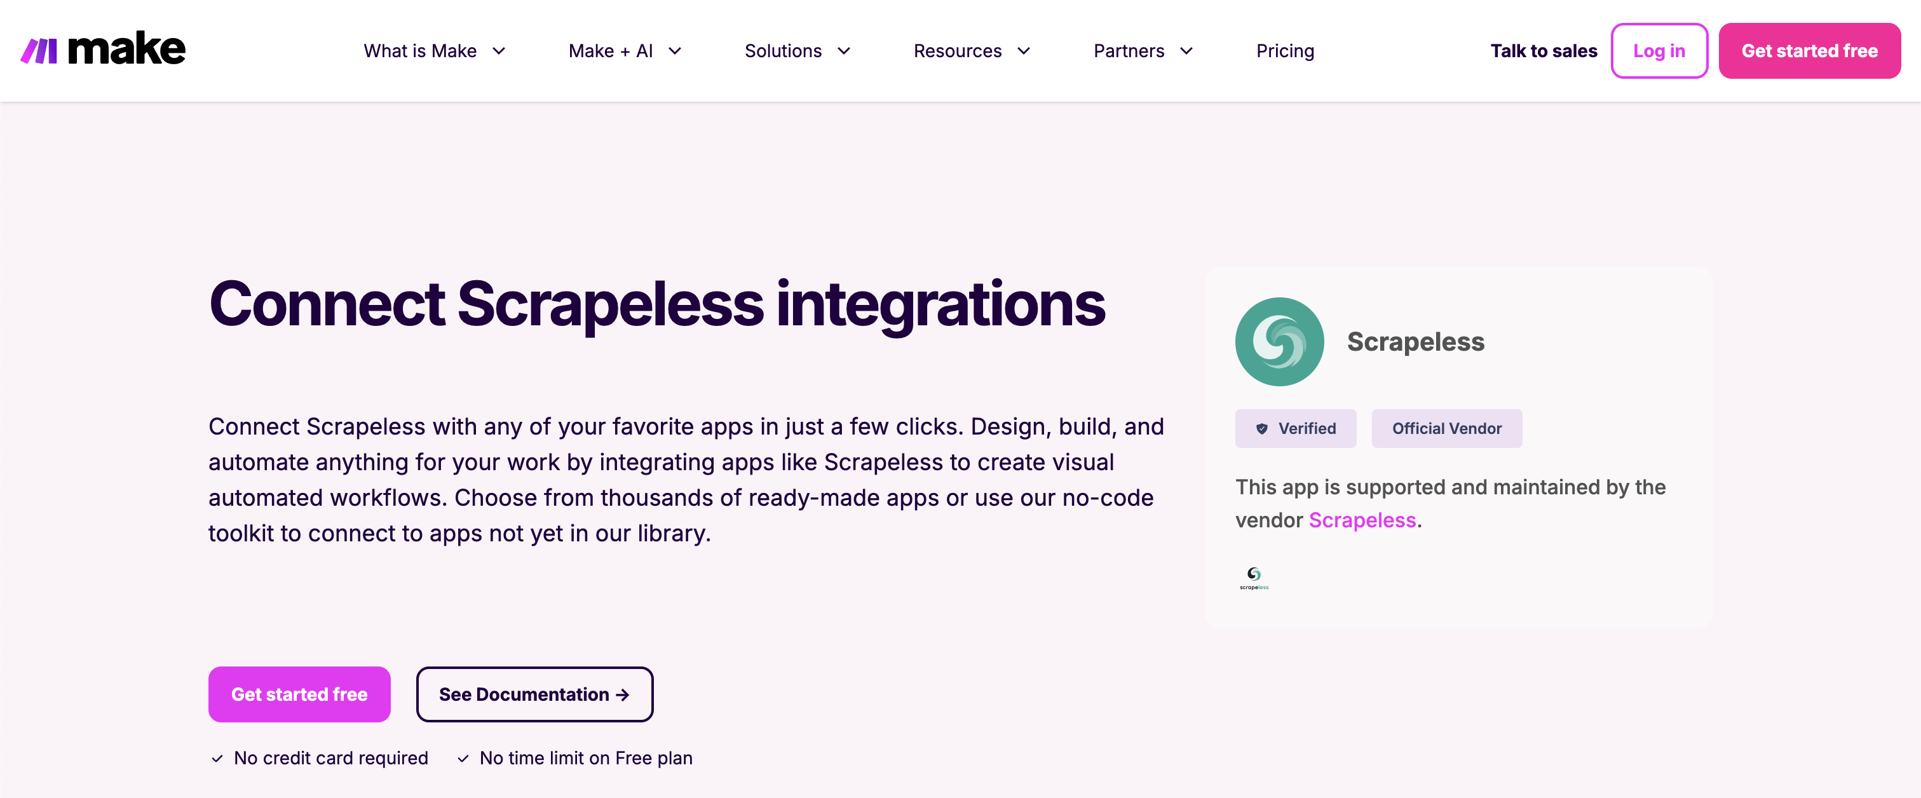Screen dimensions: 1921x798
Task: Open the Resources menu
Action: click(972, 51)
